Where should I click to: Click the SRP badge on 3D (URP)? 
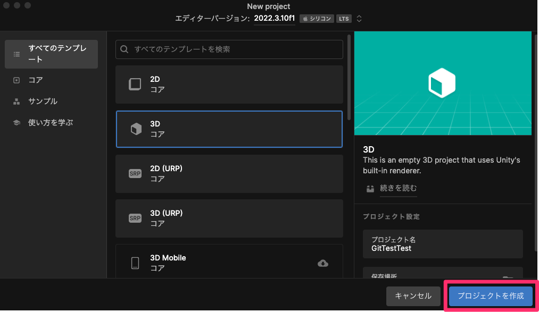coord(135,218)
